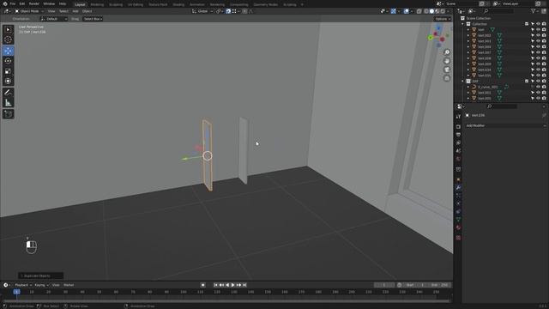Image resolution: width=549 pixels, height=309 pixels.
Task: Click the pan view hand icon
Action: (x=447, y=61)
